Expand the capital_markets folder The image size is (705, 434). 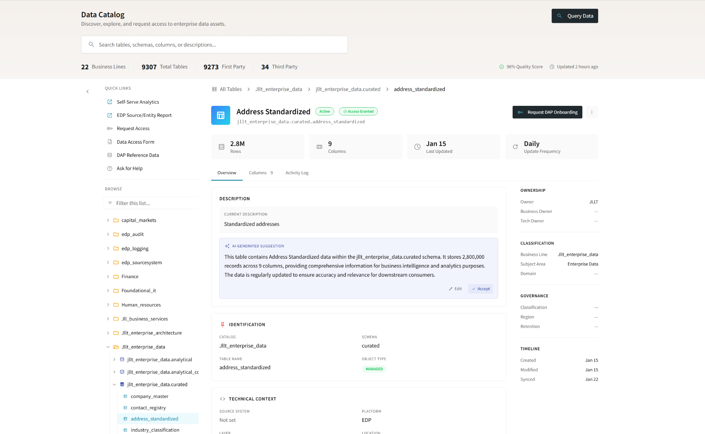[108, 220]
